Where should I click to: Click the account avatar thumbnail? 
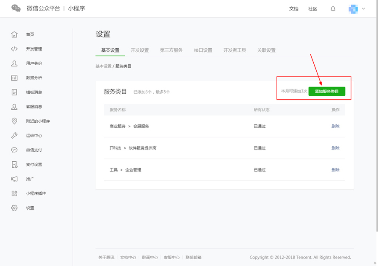pos(353,9)
